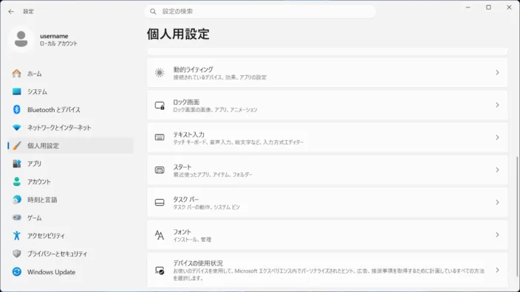Click the 個人用設定 paintbrush icon
Viewport: 520px width, 292px height.
click(x=16, y=146)
